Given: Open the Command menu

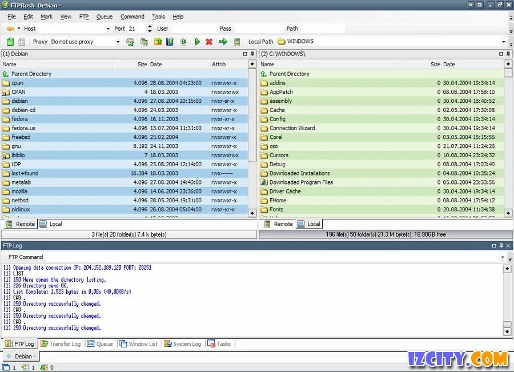Looking at the screenshot, I should point(132,17).
